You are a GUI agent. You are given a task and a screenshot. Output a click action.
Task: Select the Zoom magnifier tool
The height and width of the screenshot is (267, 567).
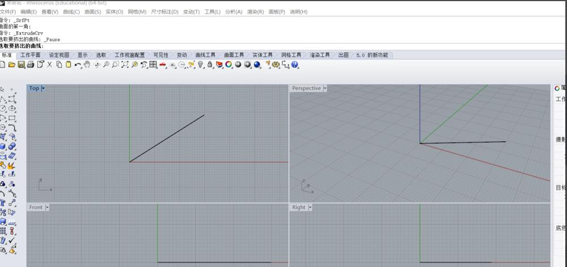click(x=106, y=64)
